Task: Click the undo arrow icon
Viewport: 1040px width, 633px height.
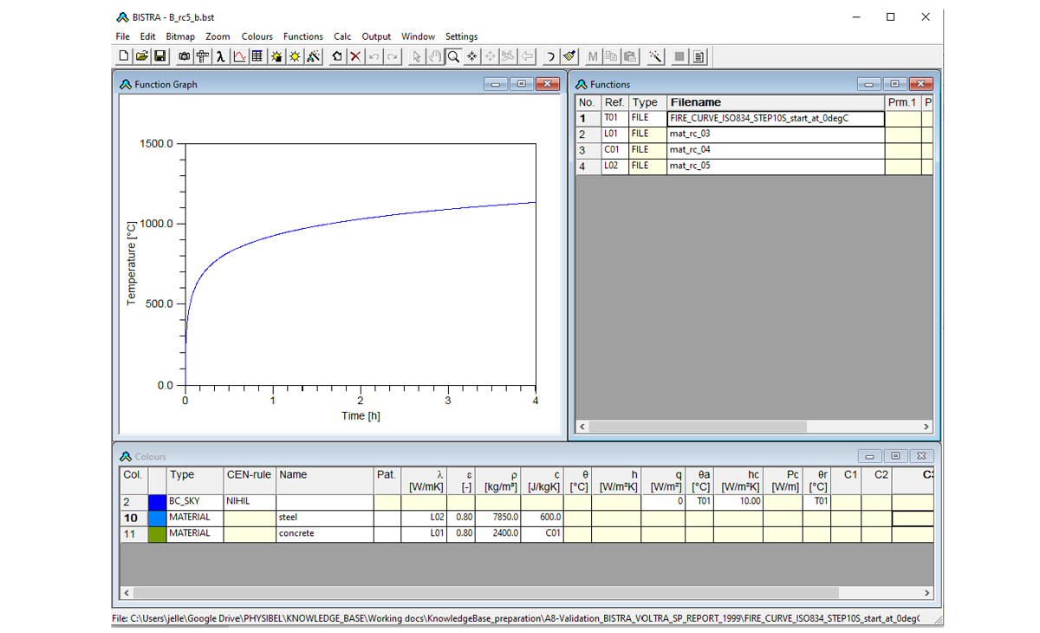Action: pyautogui.click(x=374, y=56)
